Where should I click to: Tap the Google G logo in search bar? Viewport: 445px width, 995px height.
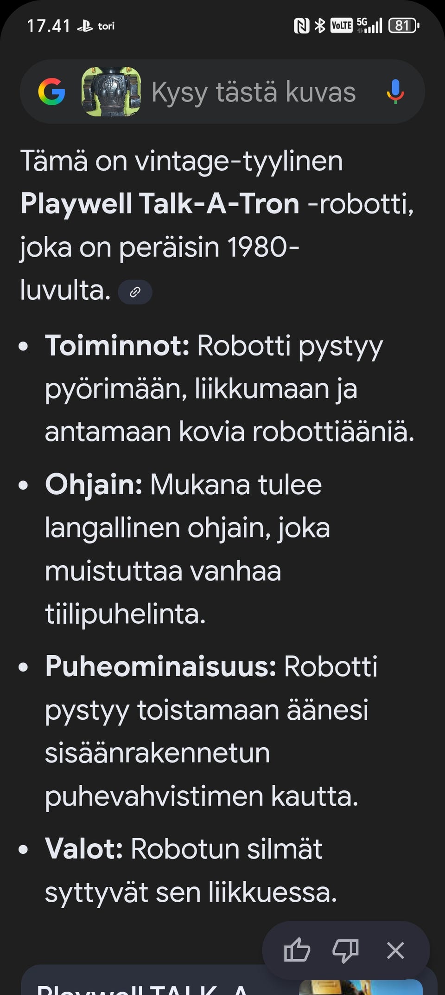pos(52,91)
